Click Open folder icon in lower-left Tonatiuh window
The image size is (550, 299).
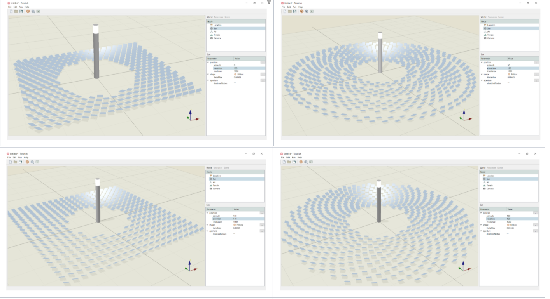[x=15, y=162]
